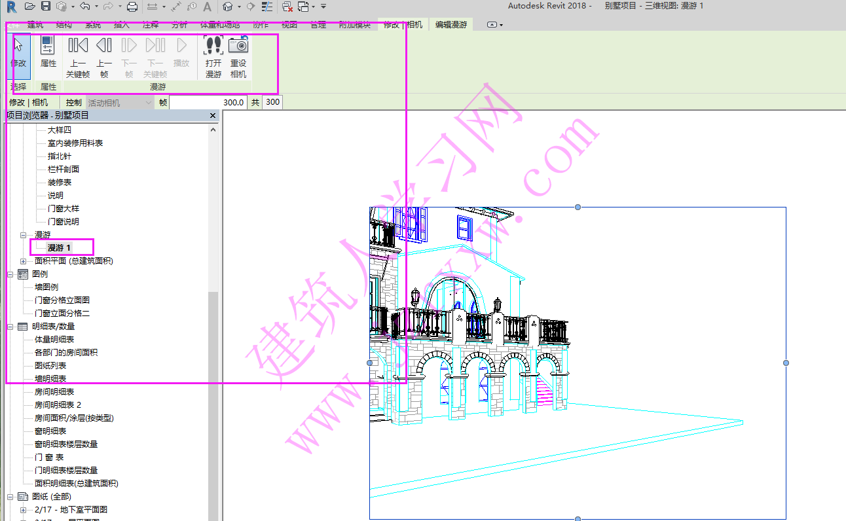Click the frame number input field showing 300.0
This screenshot has width=846, height=521.
click(x=208, y=103)
